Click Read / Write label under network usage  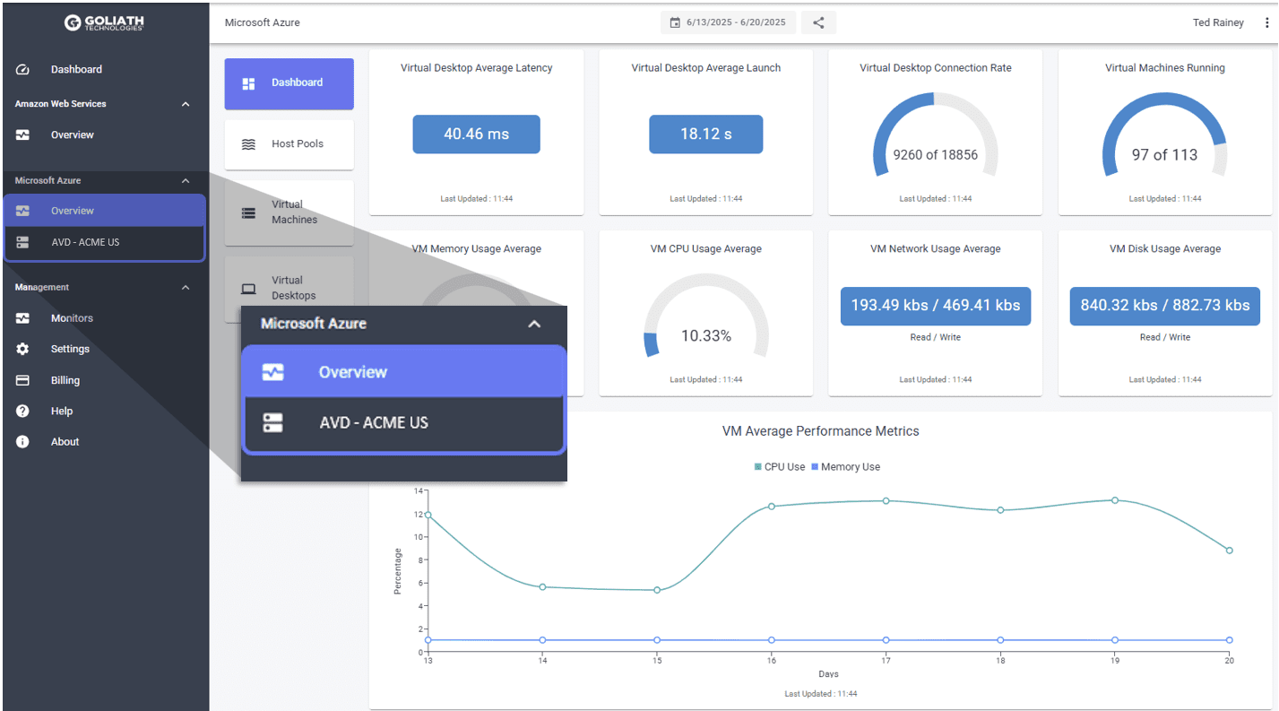(935, 338)
